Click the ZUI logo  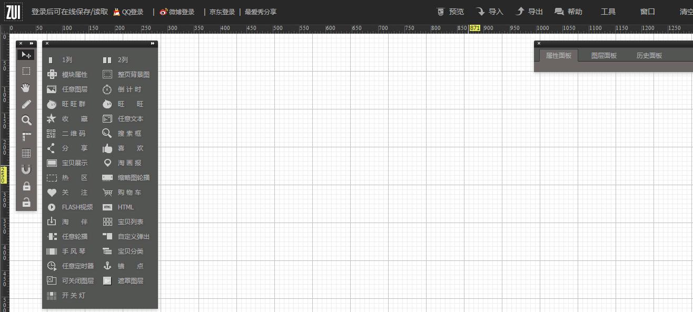[13, 12]
